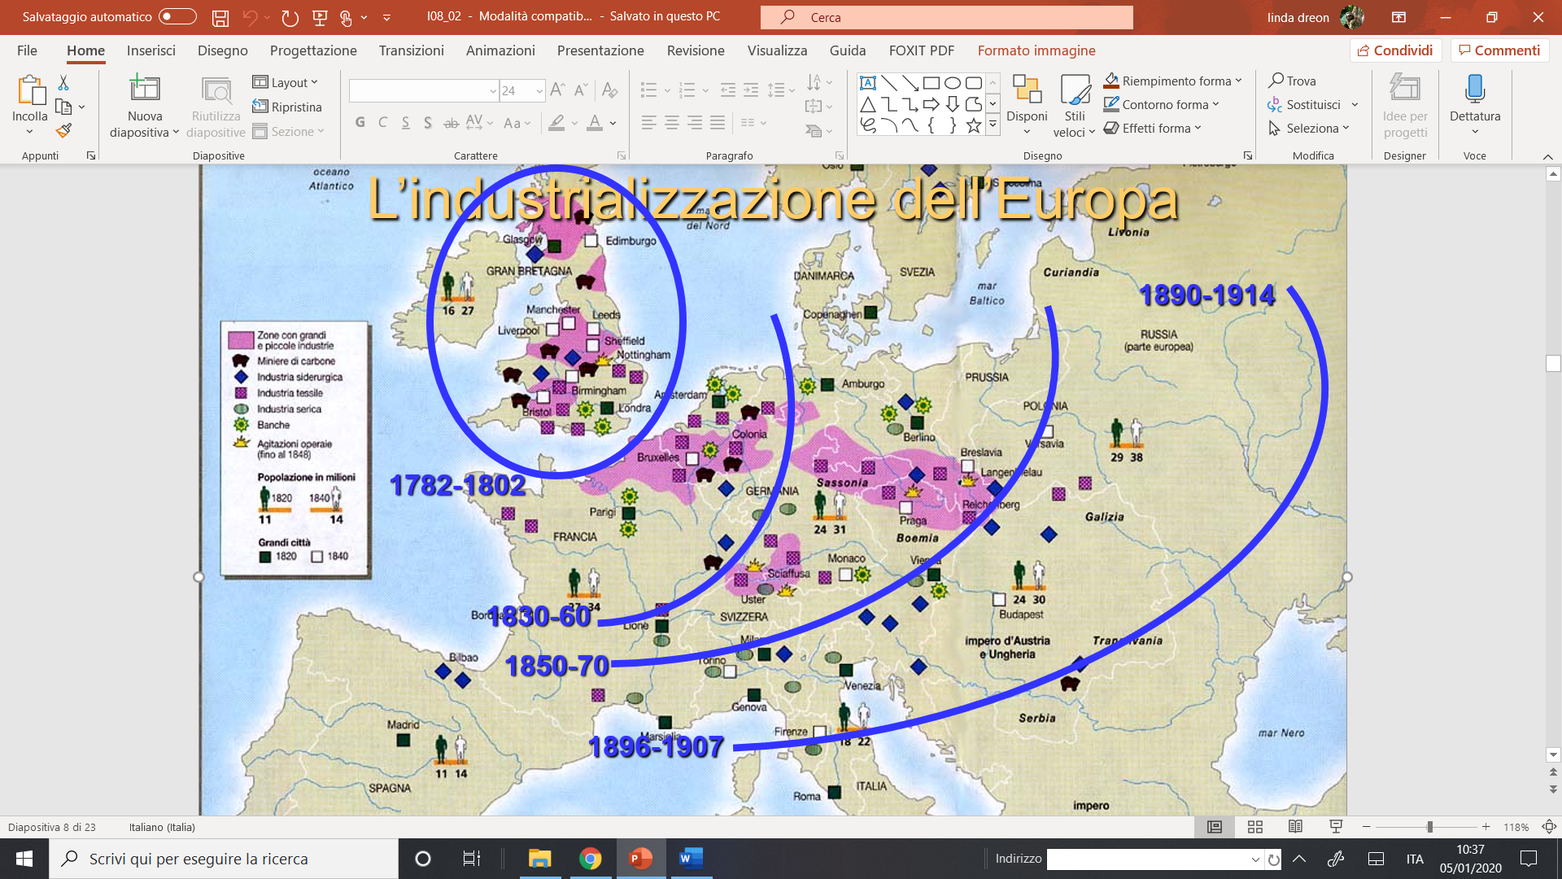
Task: Fit slide to current window icon
Action: tap(1550, 827)
